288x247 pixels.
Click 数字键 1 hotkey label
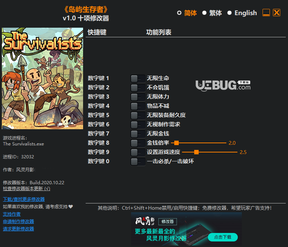[x=99, y=78]
